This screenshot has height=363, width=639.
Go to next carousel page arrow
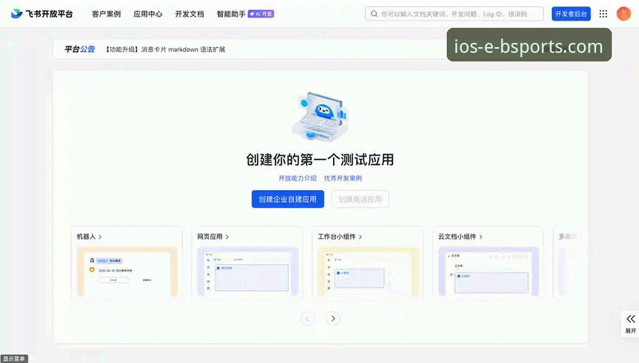(x=333, y=319)
